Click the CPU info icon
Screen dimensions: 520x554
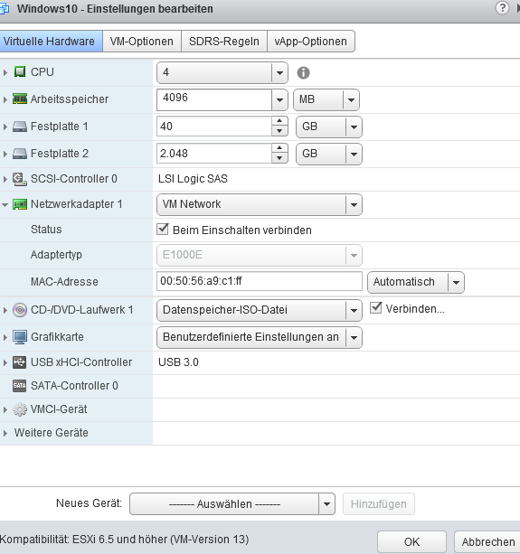[303, 73]
